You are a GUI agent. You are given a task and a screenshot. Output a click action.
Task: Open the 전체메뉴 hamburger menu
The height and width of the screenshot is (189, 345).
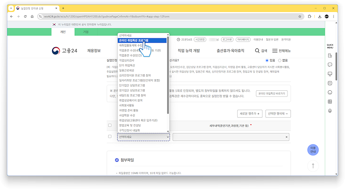pyautogui.click(x=281, y=51)
